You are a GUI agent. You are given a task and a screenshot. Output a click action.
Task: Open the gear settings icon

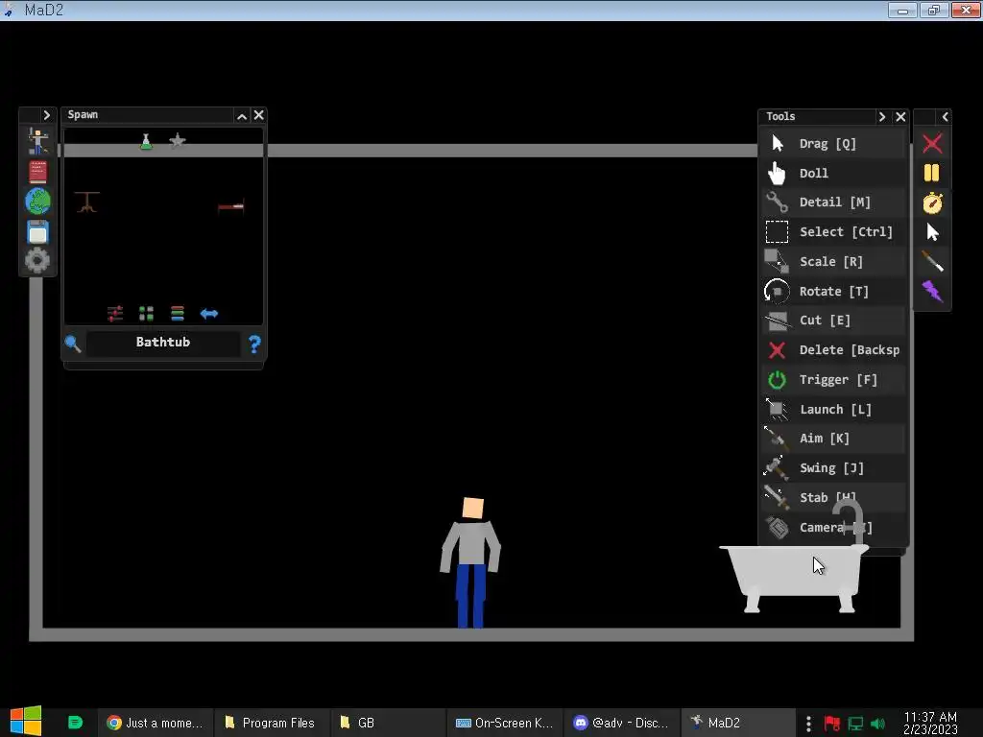click(37, 260)
